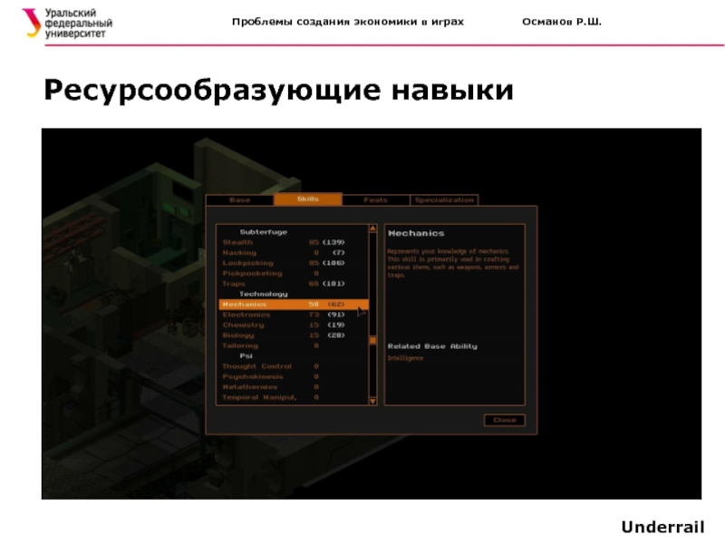Select the Psychokinesis skill row
Screen dimensions: 725x544
(293, 376)
